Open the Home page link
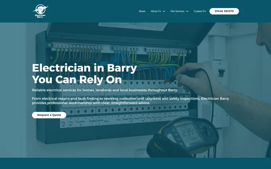Image resolution: width=271 pixels, height=169 pixels. (x=142, y=11)
